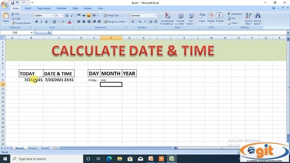Click the Decrease Decimal icon
Image resolution: width=290 pixels, height=163 pixels.
coord(155,22)
